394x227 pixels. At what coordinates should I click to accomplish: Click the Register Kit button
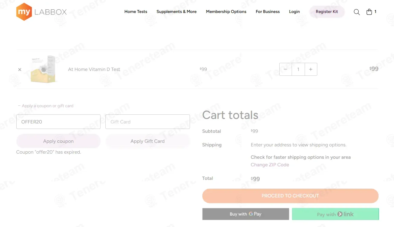coord(327,12)
